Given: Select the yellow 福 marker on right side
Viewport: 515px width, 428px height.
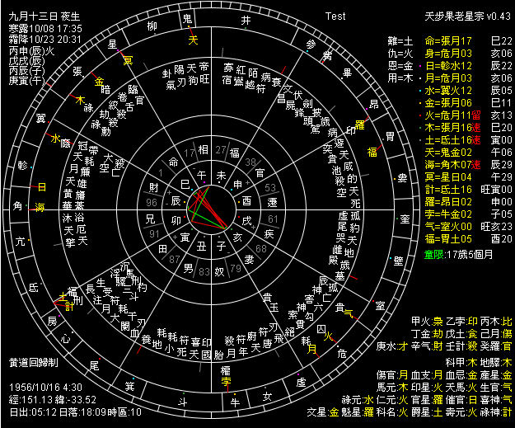Looking at the screenshot, I should pos(372,153).
